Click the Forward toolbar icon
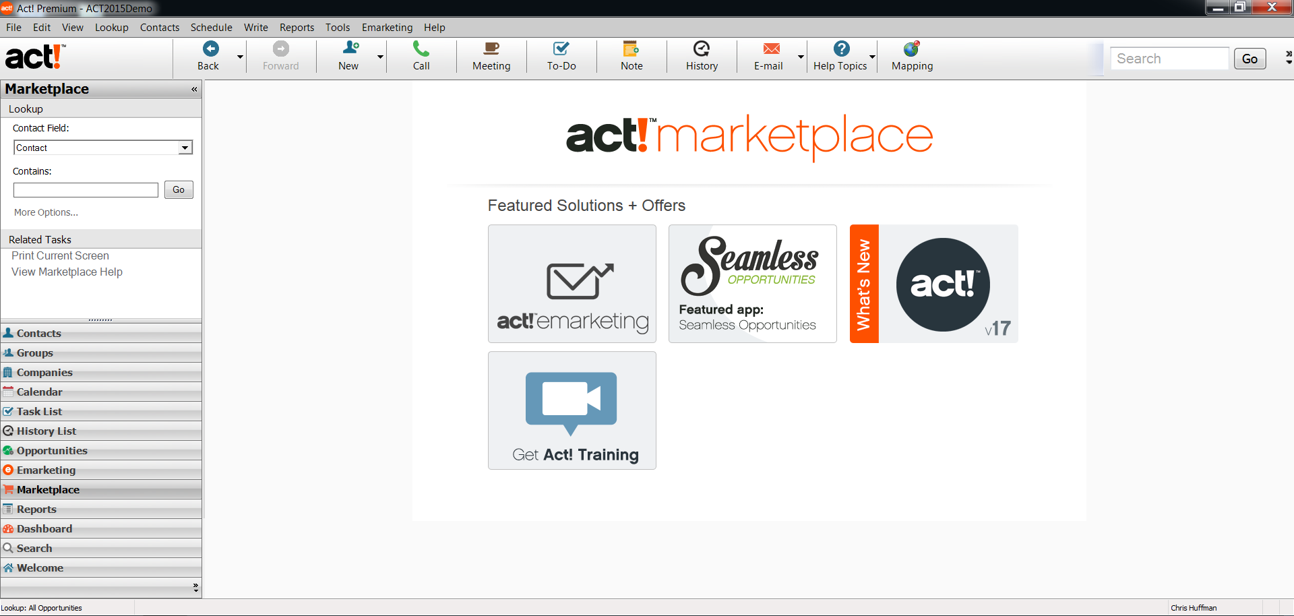This screenshot has width=1294, height=616. click(280, 49)
